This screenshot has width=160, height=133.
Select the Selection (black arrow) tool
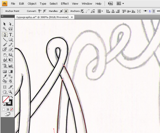point(5,24)
